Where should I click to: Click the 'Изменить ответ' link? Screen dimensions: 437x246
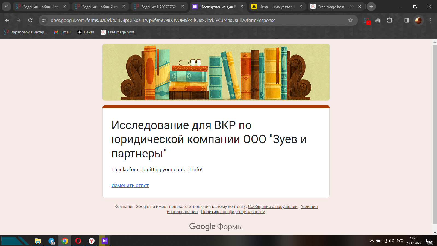[x=130, y=186]
